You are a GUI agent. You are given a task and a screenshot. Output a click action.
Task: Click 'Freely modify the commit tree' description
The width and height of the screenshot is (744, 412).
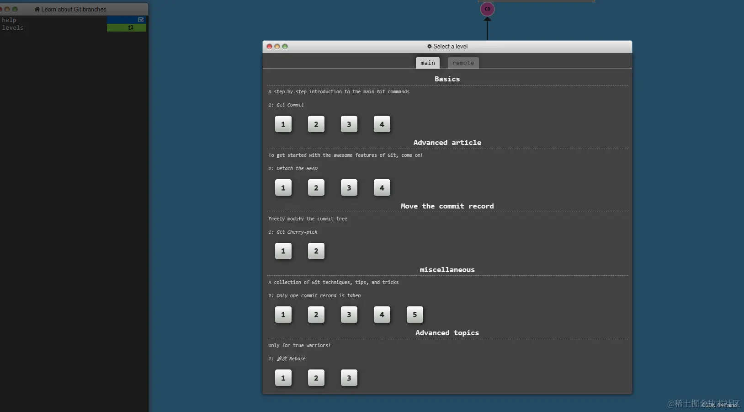[308, 219]
